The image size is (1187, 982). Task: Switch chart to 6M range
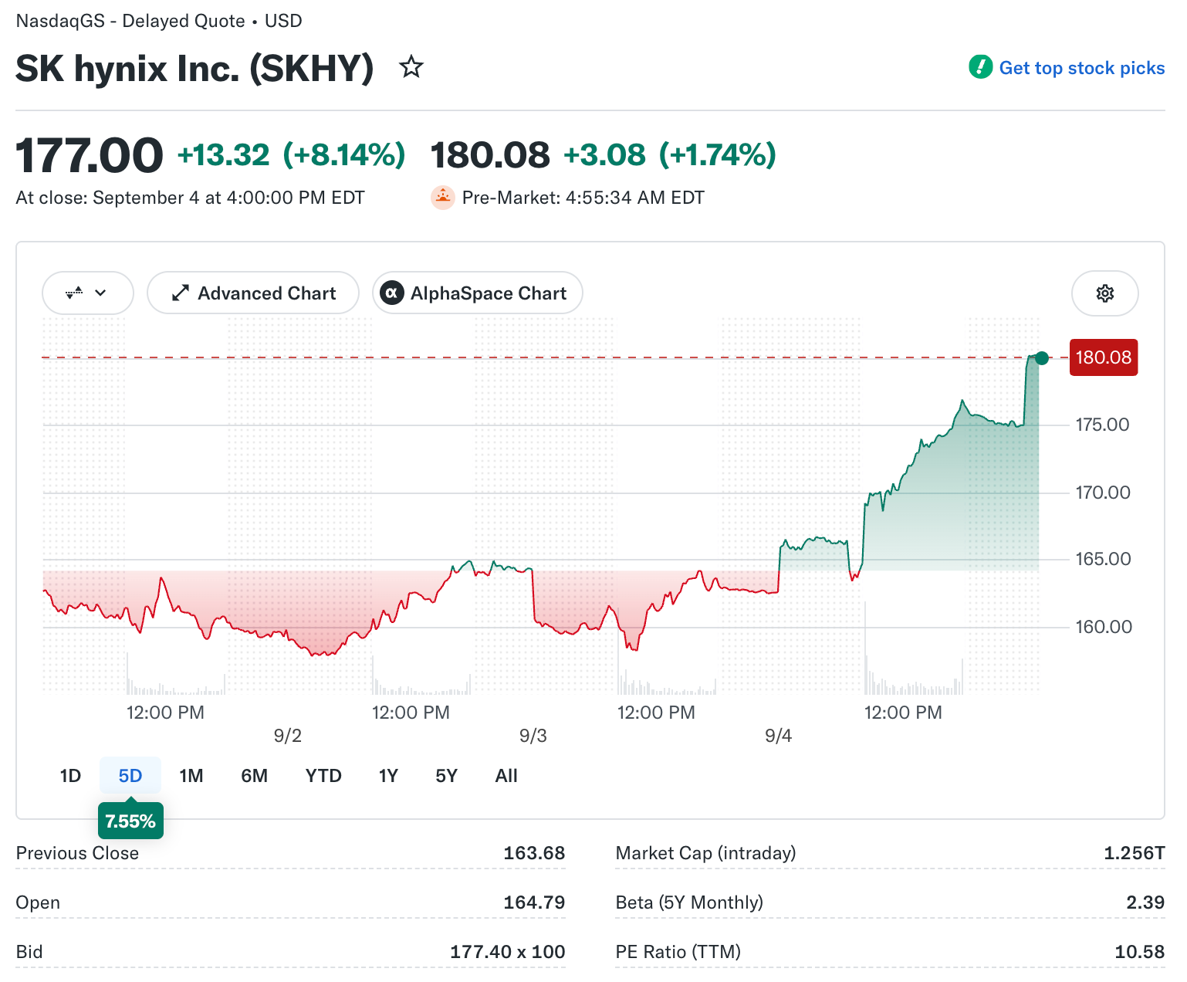point(255,776)
